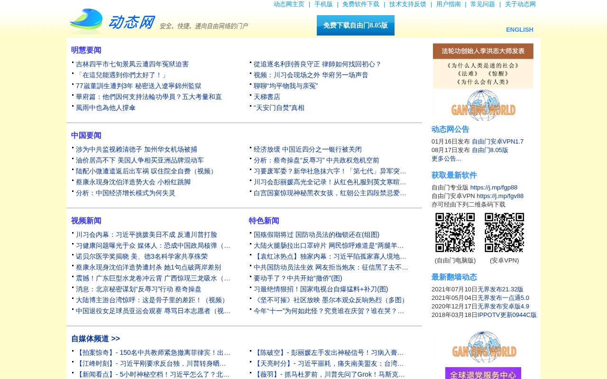607x379 pixels.
Task: Open 技术支持反馈 menu link
Action: [408, 4]
